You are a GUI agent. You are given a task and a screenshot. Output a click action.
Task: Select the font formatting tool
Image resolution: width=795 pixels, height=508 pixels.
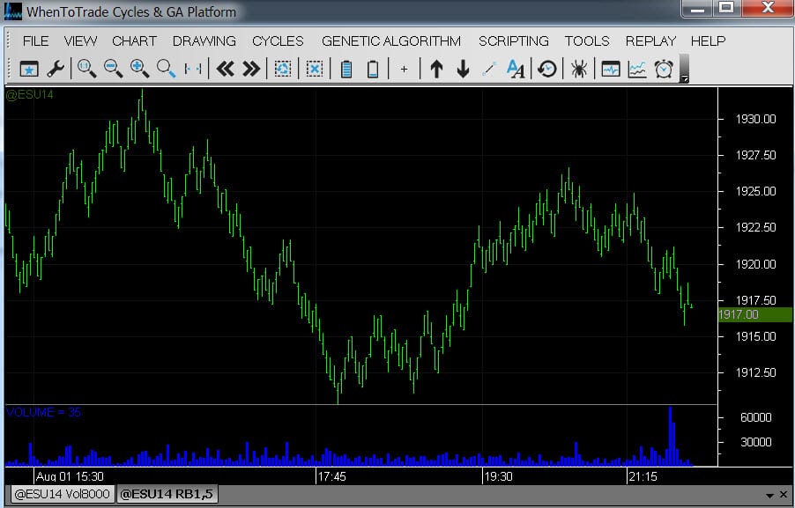[x=516, y=69]
